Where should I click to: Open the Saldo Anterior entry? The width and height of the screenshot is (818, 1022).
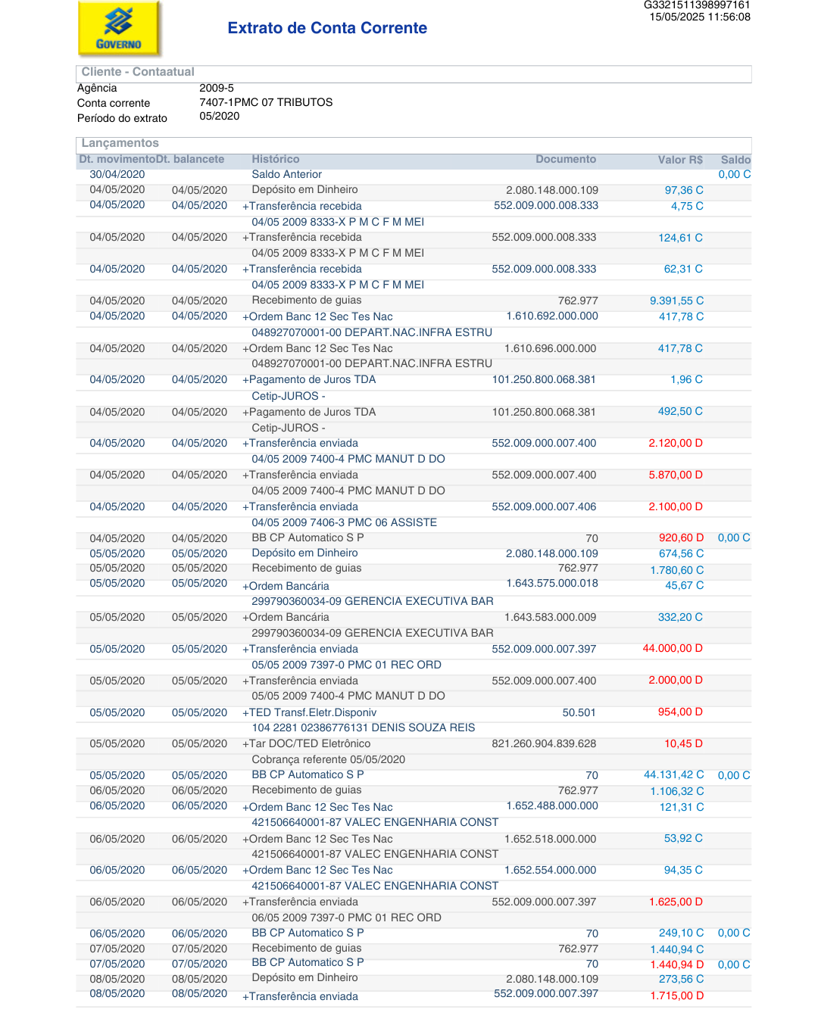tap(286, 174)
